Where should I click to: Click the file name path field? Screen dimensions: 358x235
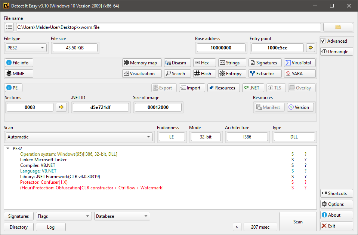pyautogui.click(x=168, y=27)
